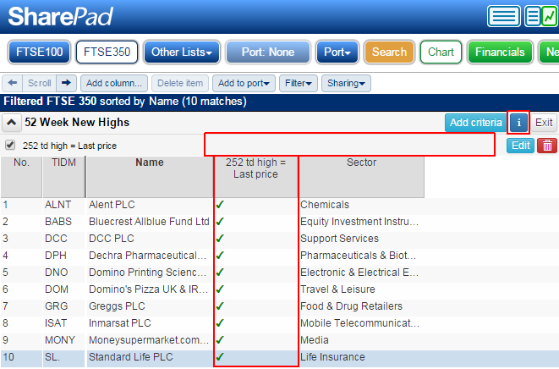Open the Search view
The height and width of the screenshot is (369, 559).
[x=389, y=52]
